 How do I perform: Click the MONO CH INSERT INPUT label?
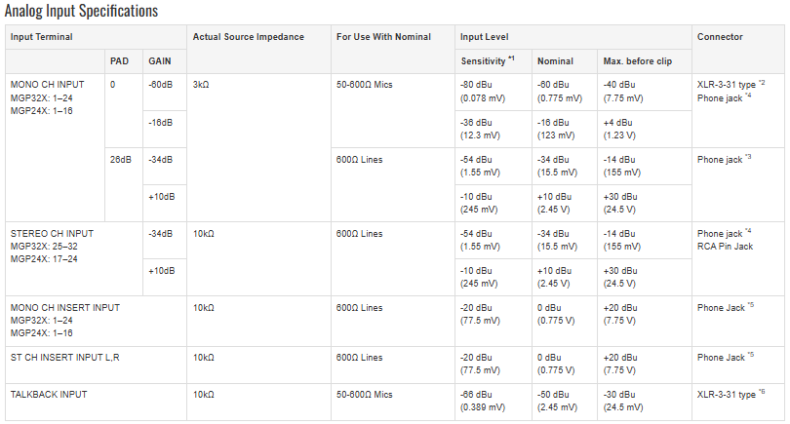pos(65,308)
